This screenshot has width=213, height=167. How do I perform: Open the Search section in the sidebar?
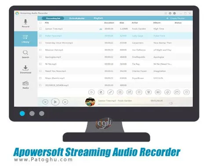[25, 54]
